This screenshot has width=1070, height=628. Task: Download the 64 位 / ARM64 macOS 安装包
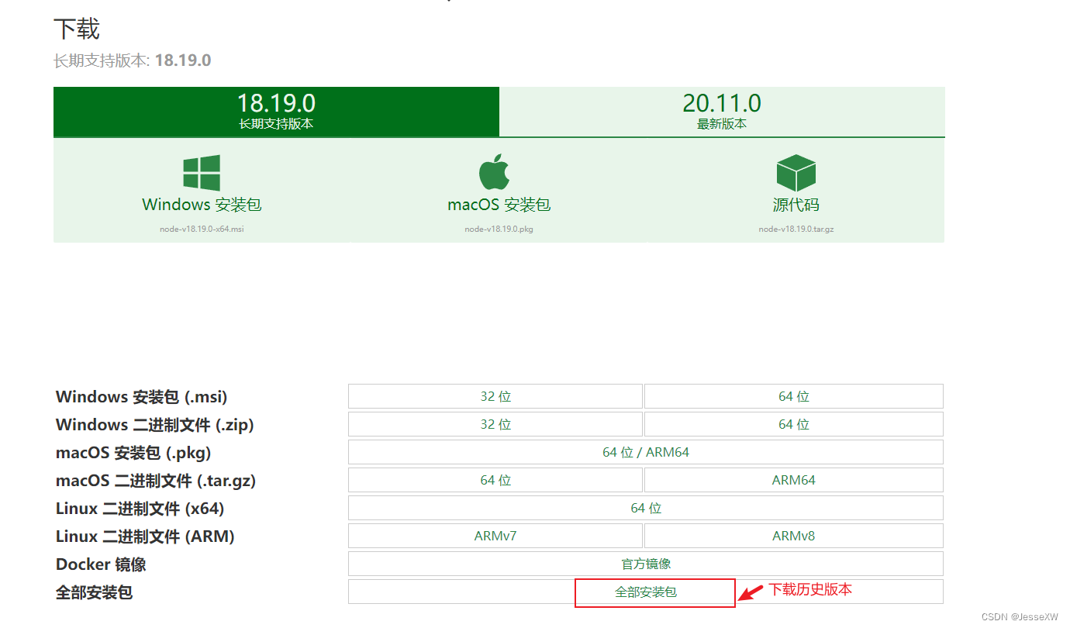(644, 452)
